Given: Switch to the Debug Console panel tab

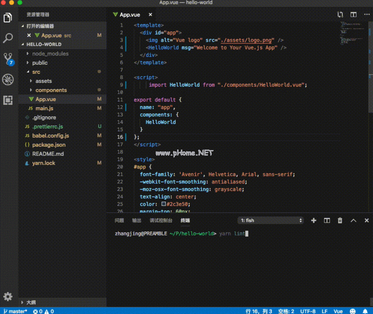Looking at the screenshot, I should pyautogui.click(x=161, y=220).
